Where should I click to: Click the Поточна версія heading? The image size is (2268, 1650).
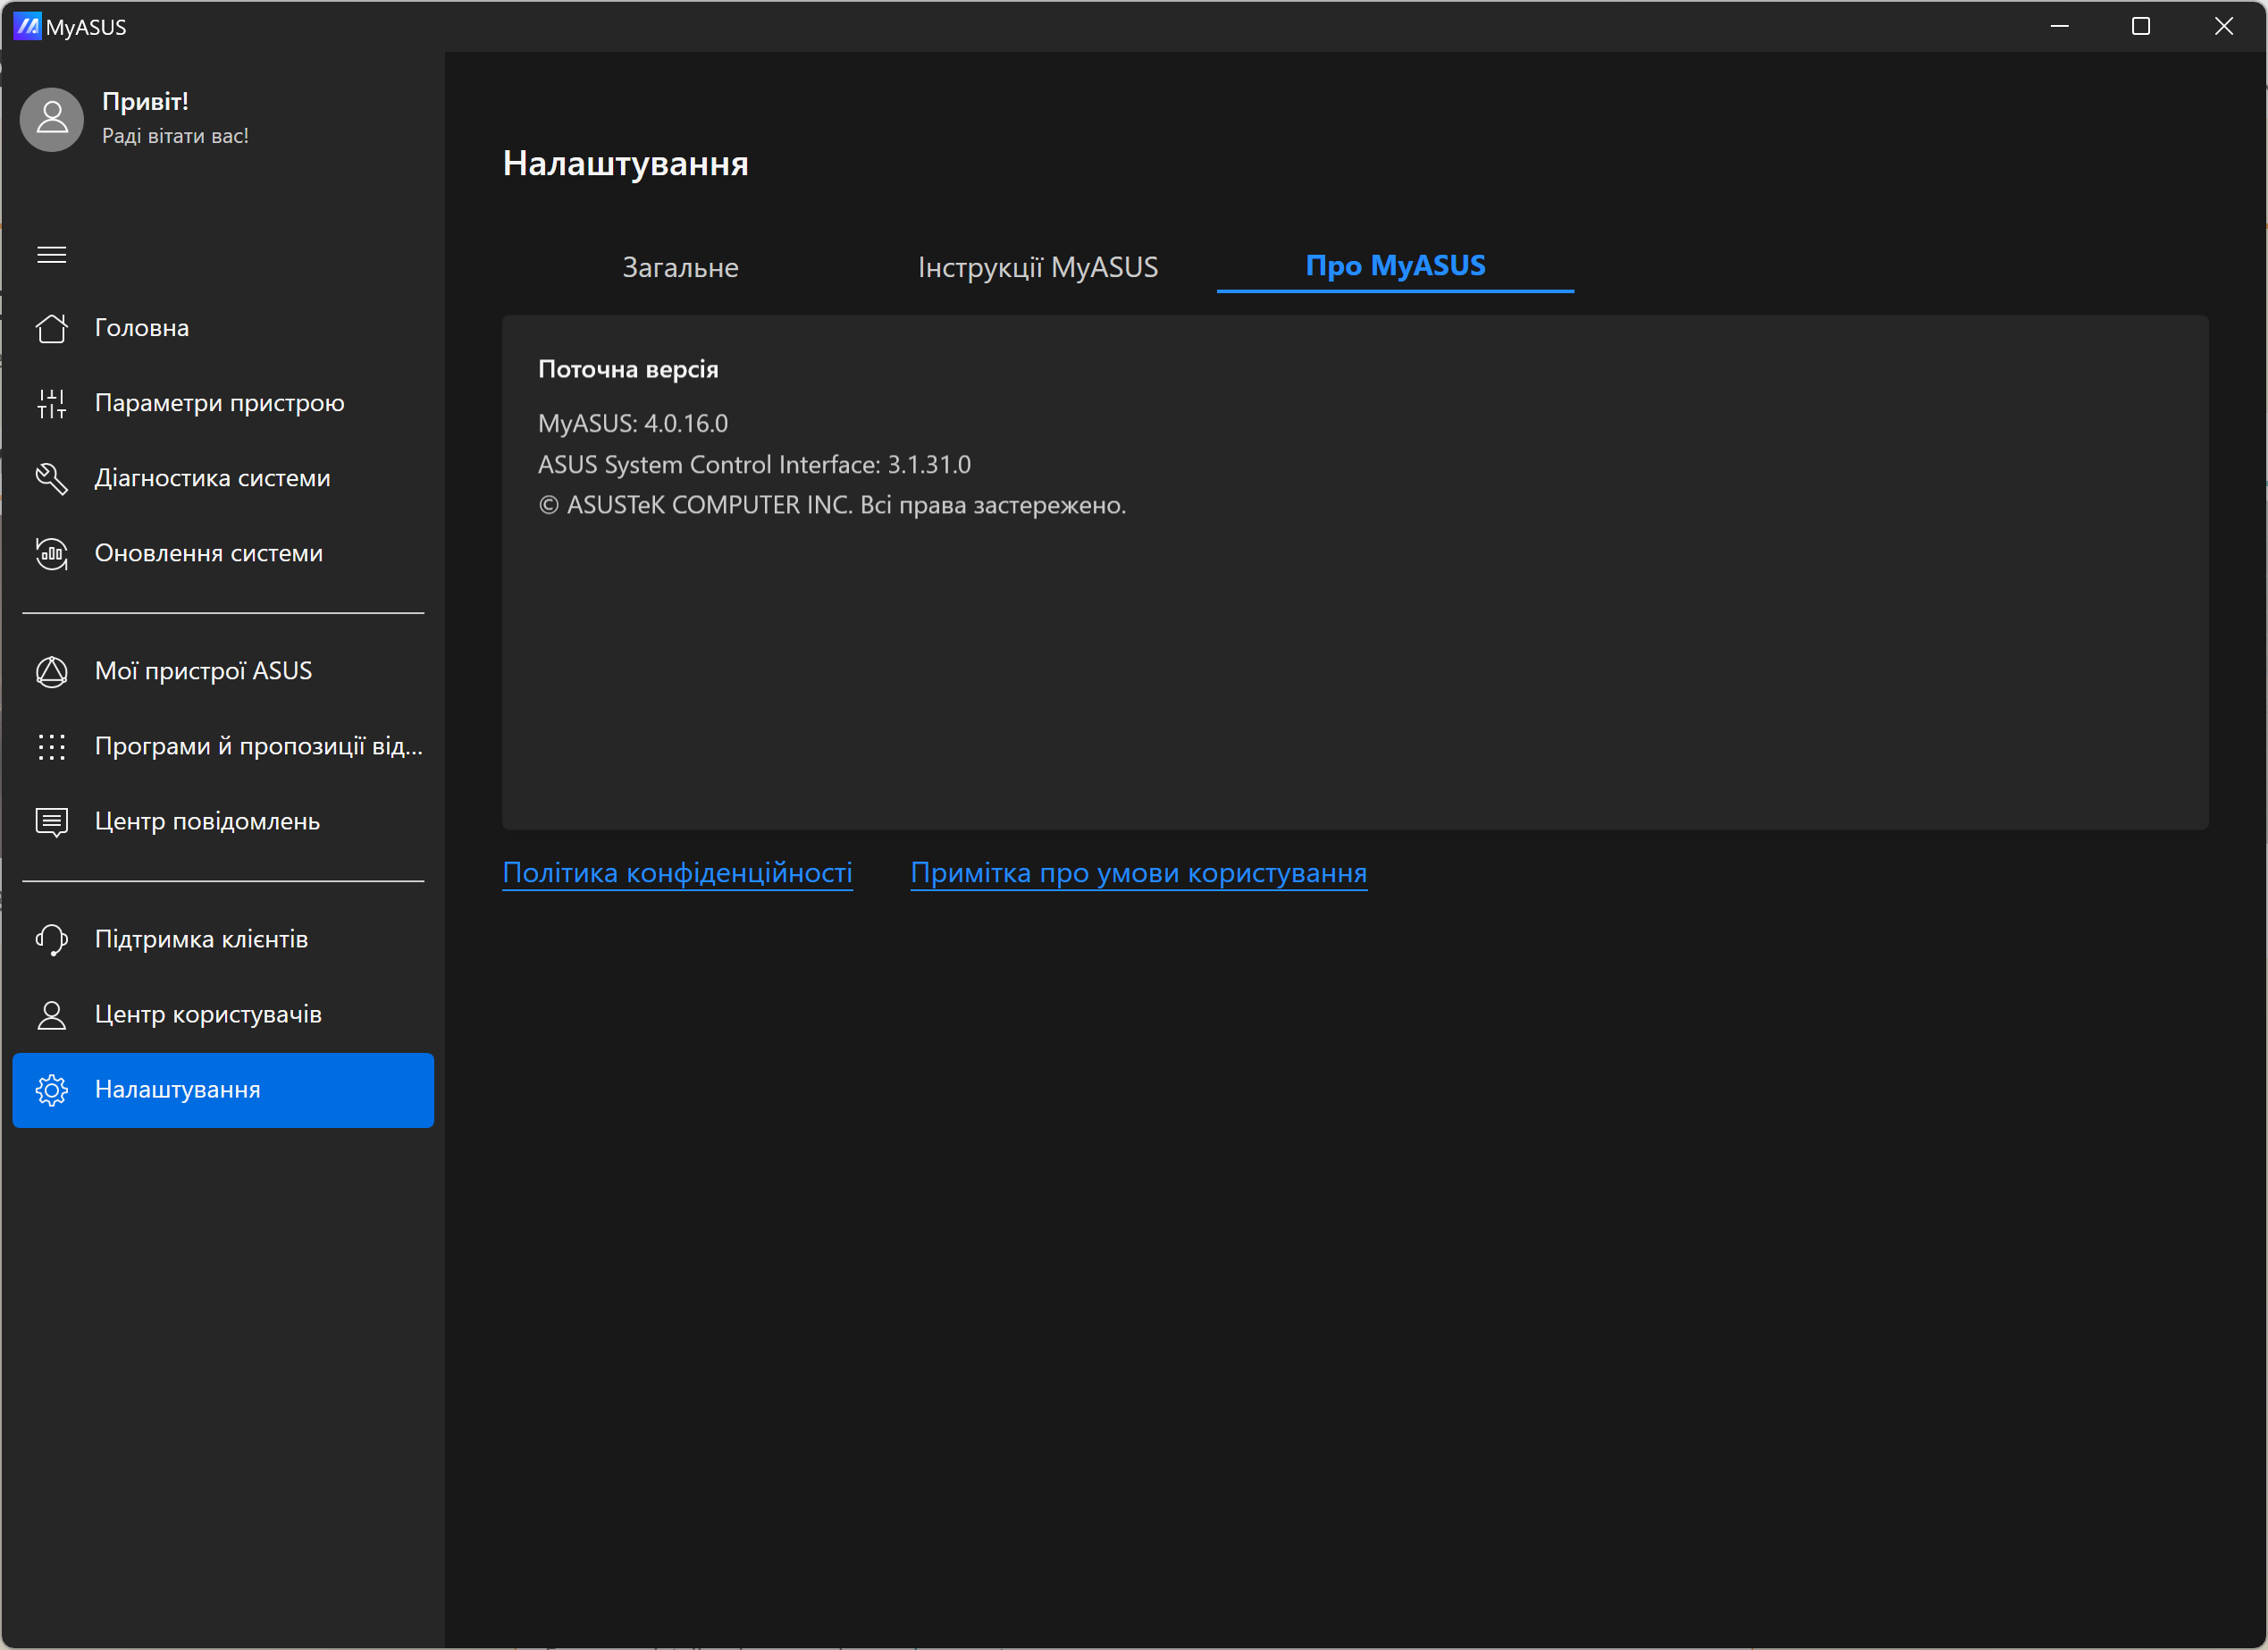(x=629, y=369)
